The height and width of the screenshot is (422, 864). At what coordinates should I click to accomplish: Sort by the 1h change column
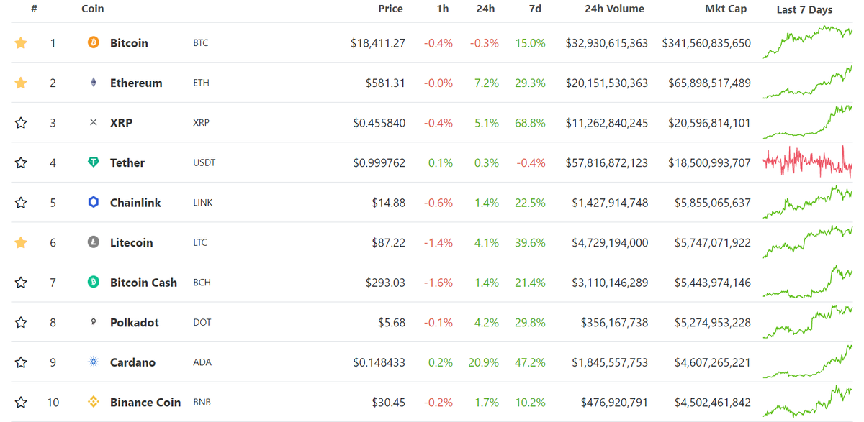tap(443, 9)
